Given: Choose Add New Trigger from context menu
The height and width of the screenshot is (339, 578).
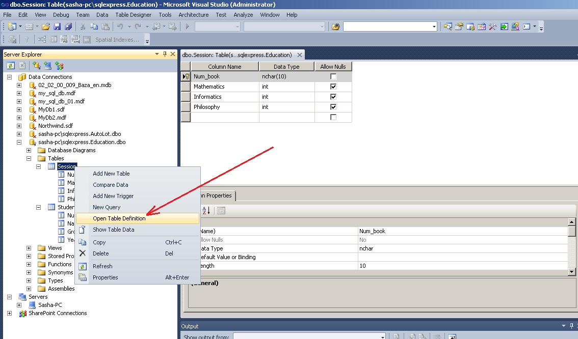Looking at the screenshot, I should click(137, 196).
